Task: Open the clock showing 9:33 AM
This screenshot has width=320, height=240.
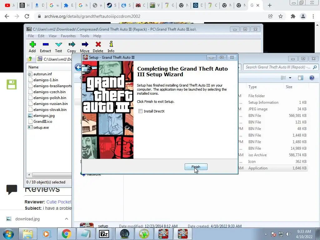Action: 304,234
